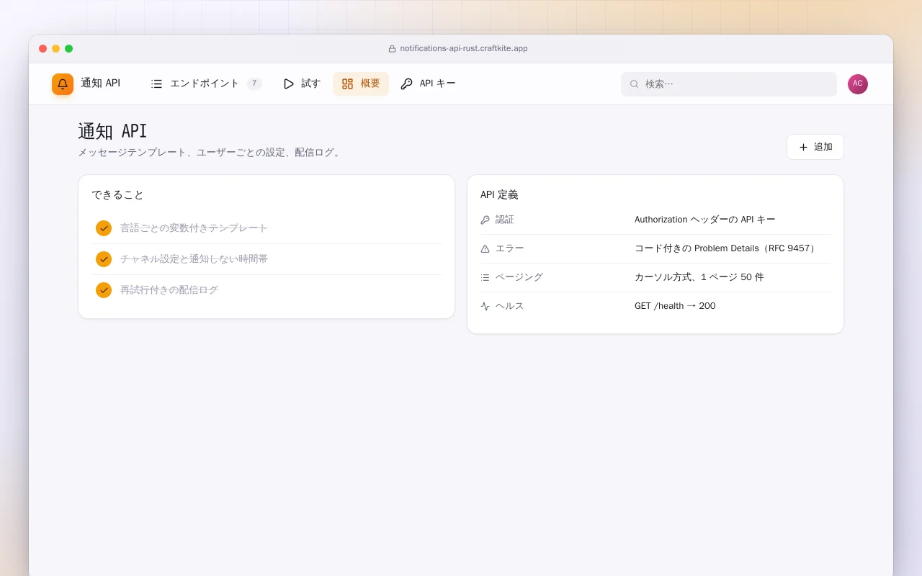Click the warning triangle icon beside エラー

[x=485, y=248]
